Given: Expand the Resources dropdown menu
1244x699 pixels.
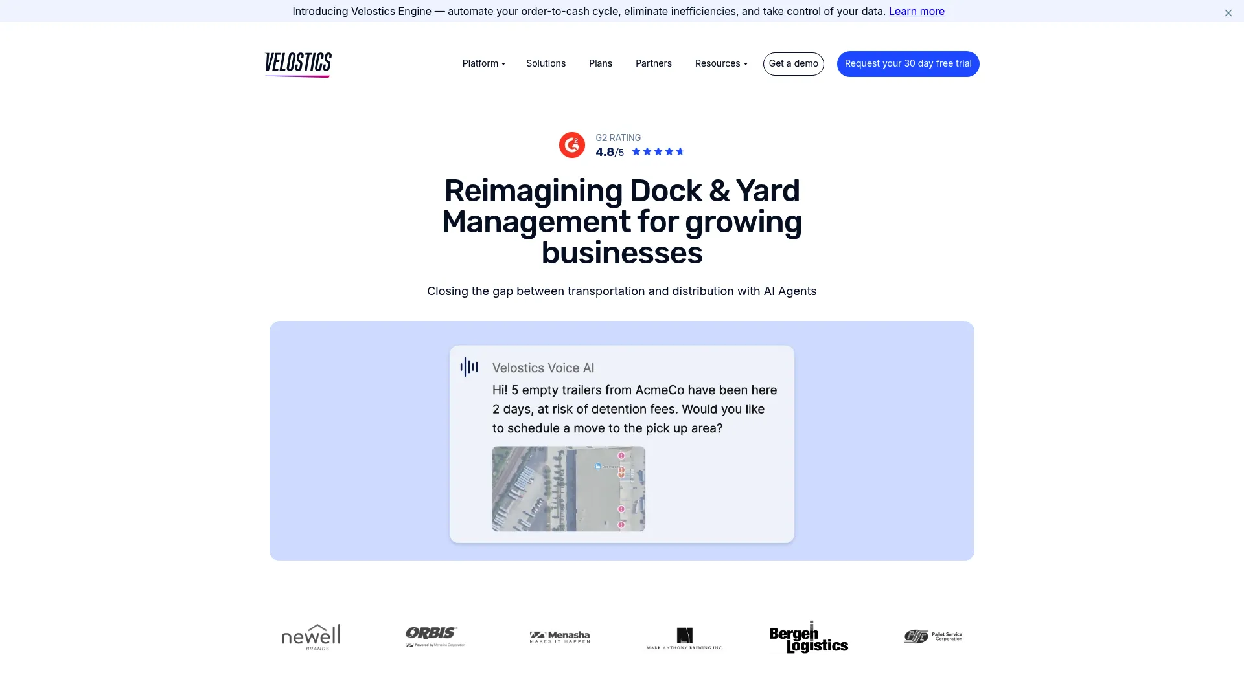Looking at the screenshot, I should [721, 63].
